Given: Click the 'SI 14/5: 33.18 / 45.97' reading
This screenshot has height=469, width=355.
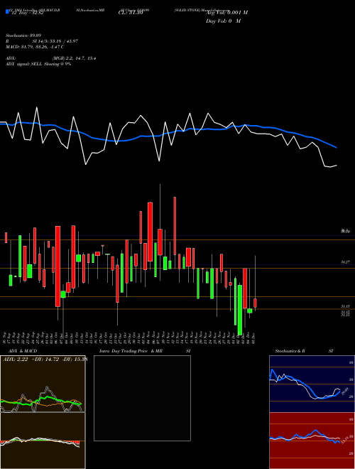Looking at the screenshot, I should [55, 41].
